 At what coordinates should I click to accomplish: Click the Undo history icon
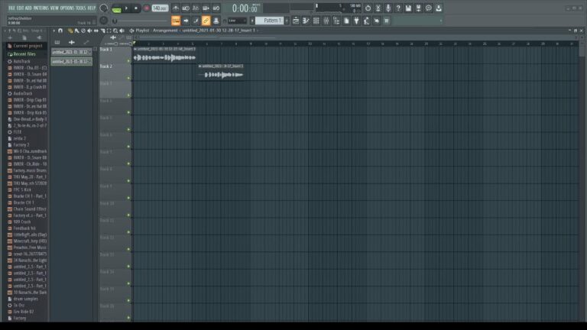pos(368,8)
